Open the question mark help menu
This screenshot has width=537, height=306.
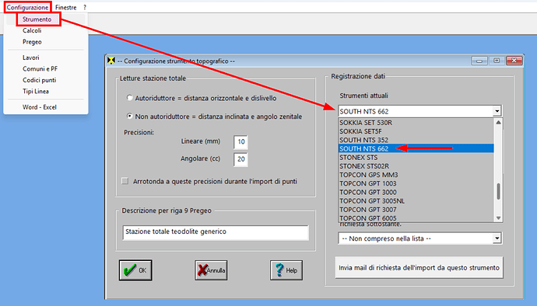pyautogui.click(x=85, y=7)
